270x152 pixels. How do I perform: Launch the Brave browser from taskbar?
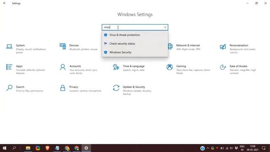47,148
